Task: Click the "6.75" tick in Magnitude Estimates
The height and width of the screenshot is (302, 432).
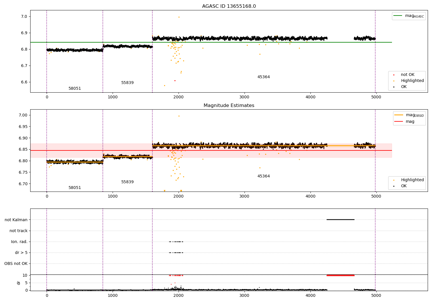Action: point(23,173)
